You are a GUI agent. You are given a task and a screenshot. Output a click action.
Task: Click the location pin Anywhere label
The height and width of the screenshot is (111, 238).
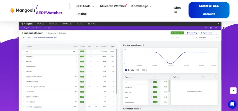point(52,33)
